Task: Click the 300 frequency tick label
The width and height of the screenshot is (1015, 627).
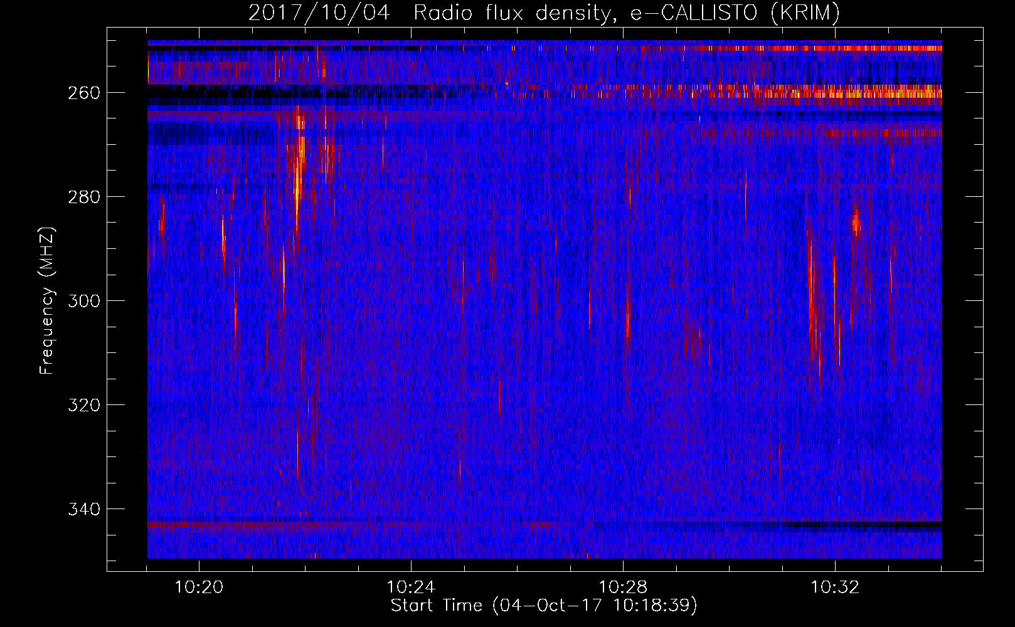Action: pos(83,301)
